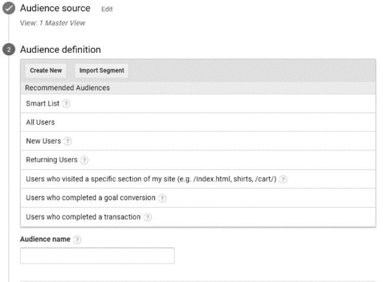
Task: Click the help icon next to Smart List
Action: [66, 104]
